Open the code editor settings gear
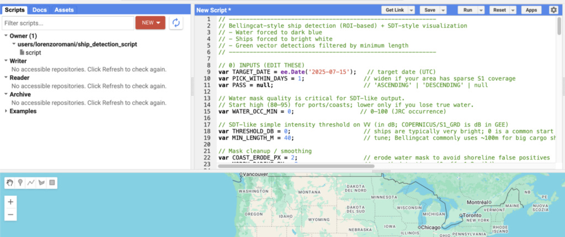565x237 pixels. [x=553, y=10]
